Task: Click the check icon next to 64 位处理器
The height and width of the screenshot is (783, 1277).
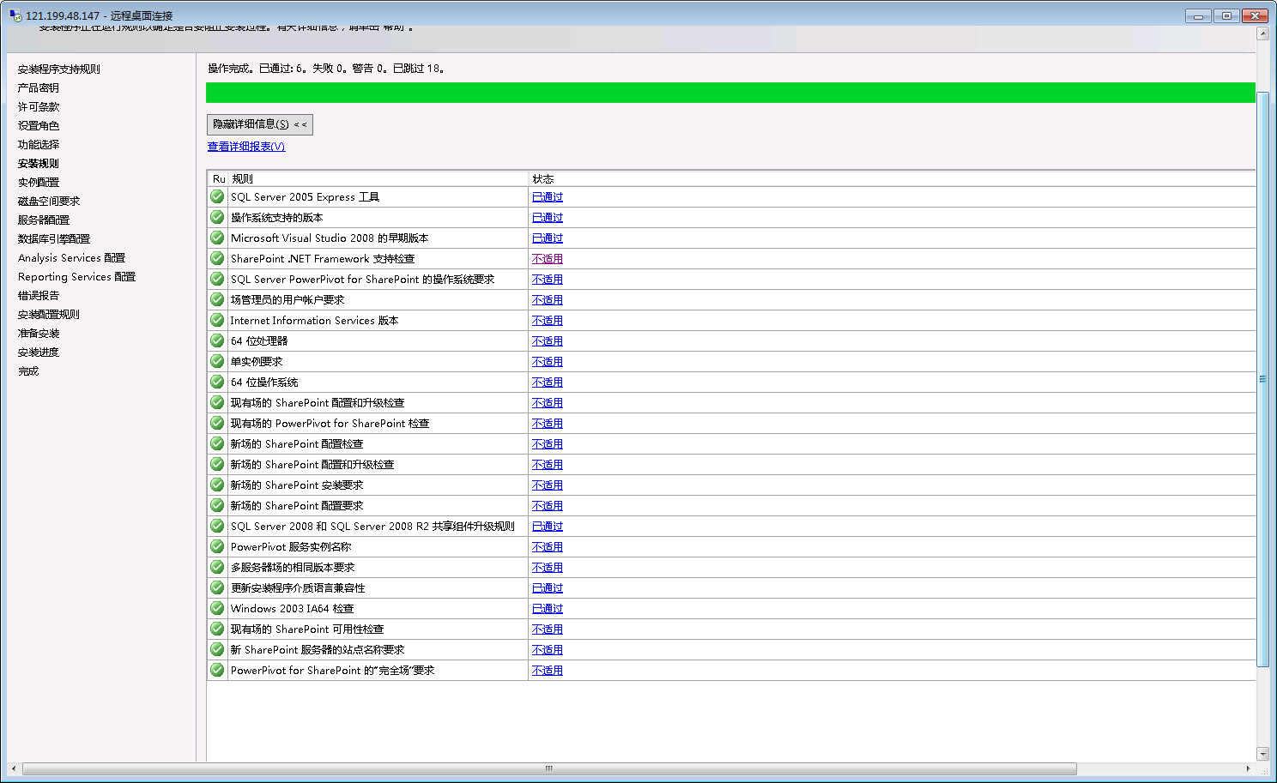Action: point(217,340)
